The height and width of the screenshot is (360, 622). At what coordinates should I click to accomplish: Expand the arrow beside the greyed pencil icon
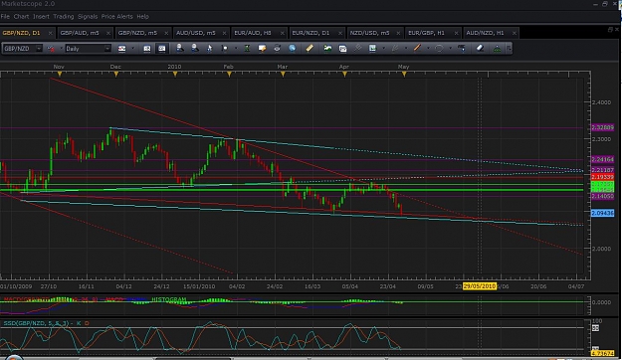pyautogui.click(x=406, y=49)
